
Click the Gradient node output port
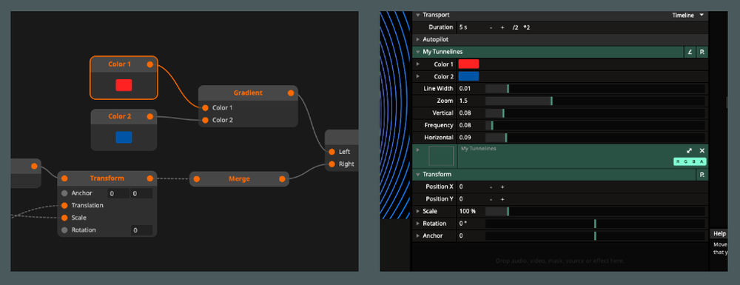pos(291,93)
